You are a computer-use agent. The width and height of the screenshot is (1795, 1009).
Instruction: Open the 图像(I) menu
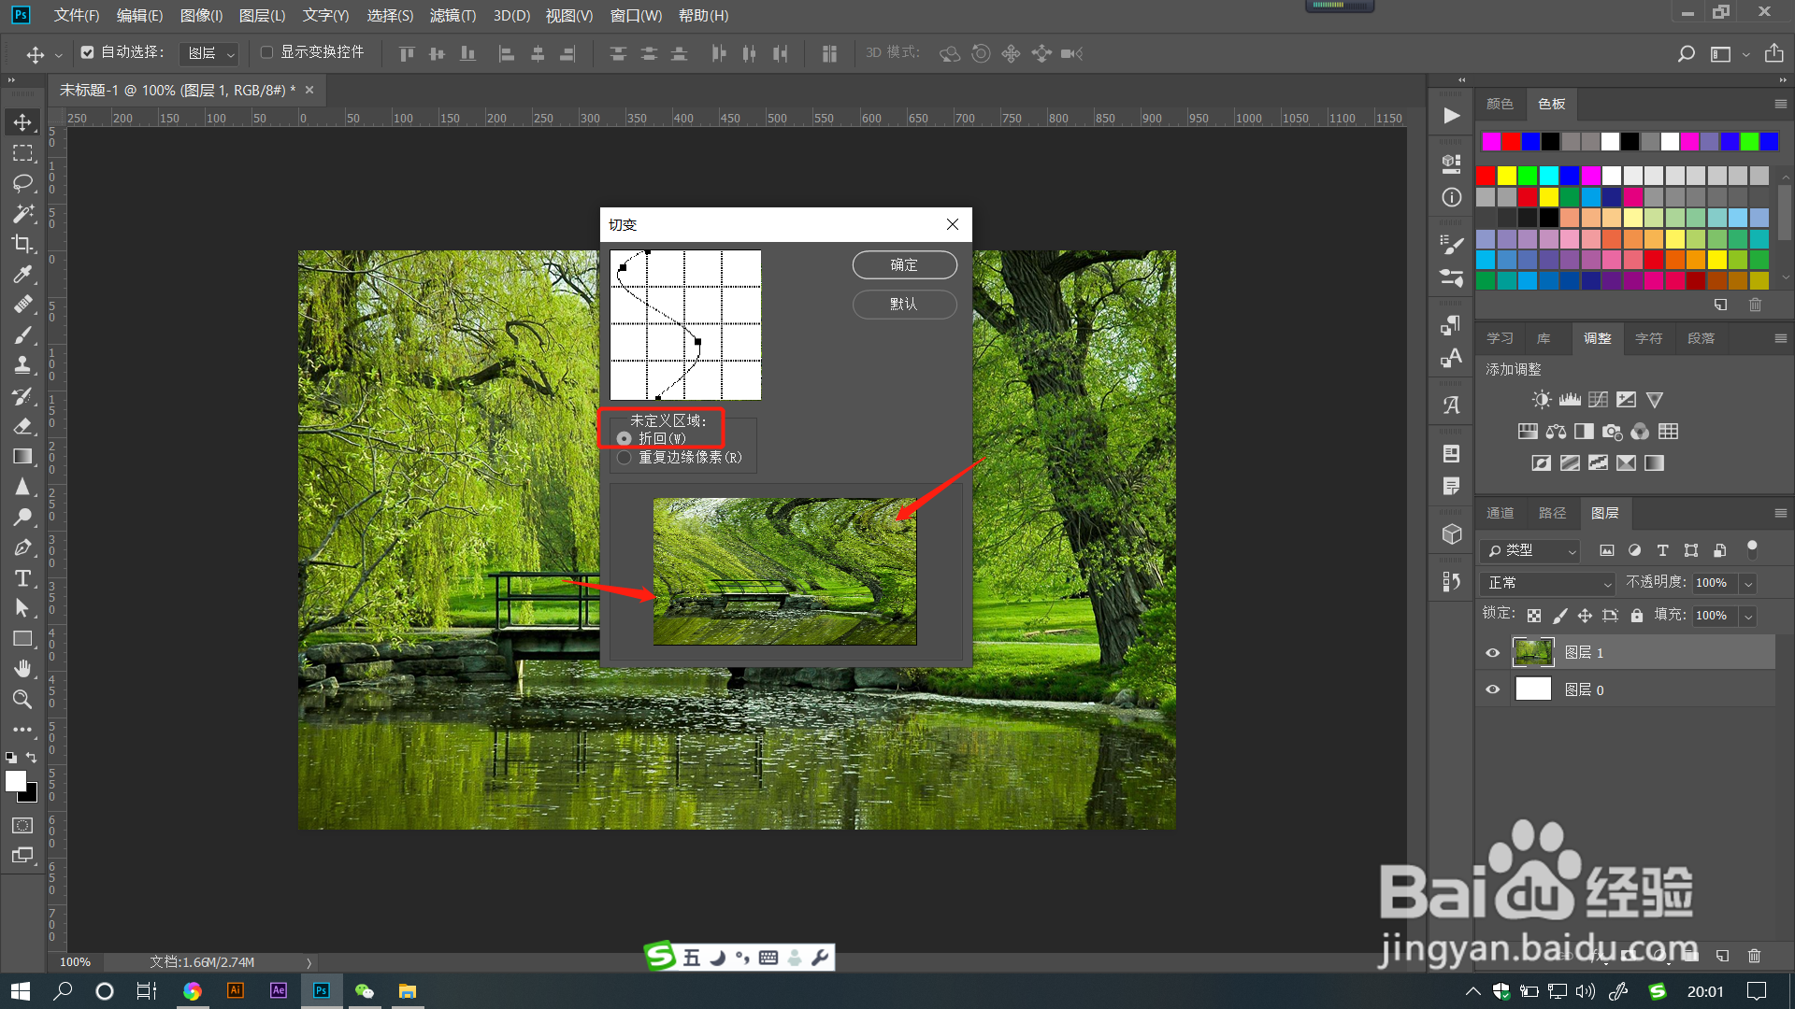click(201, 16)
